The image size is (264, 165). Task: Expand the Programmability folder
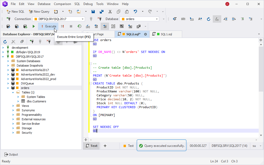click(x=13, y=115)
